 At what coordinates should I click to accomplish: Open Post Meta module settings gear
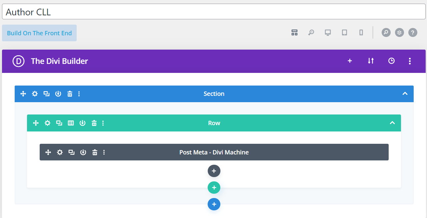[60, 152]
